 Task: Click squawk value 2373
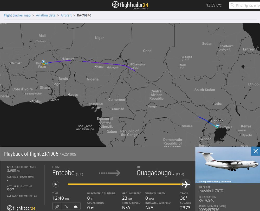[185, 208]
